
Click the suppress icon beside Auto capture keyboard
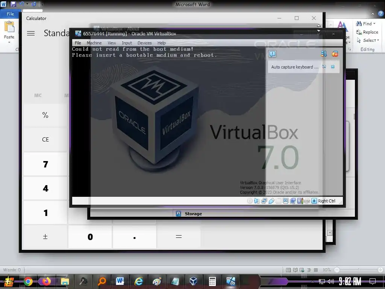(324, 67)
